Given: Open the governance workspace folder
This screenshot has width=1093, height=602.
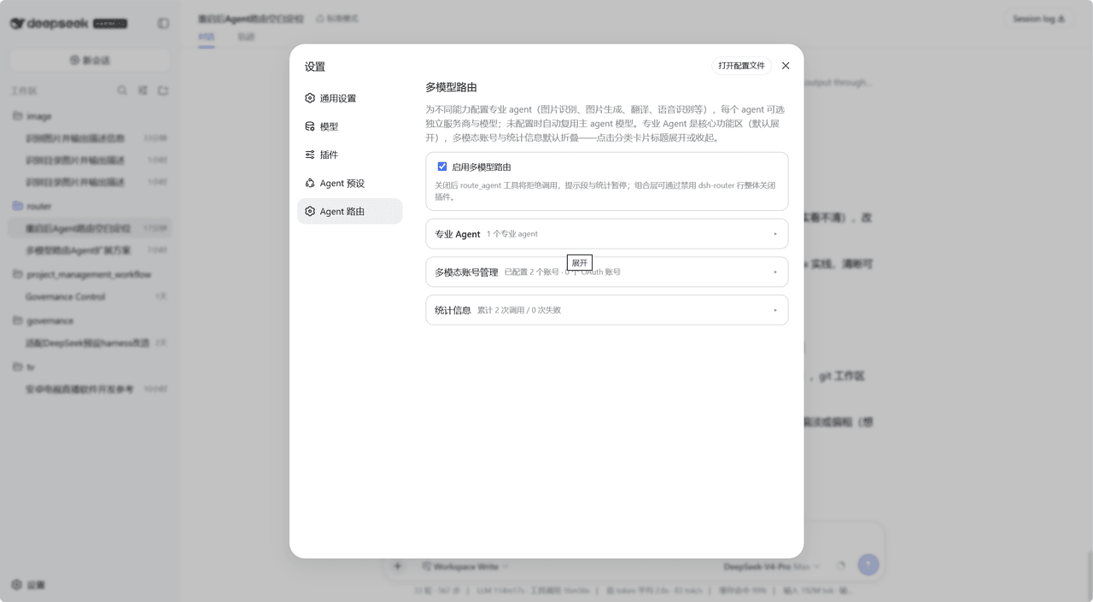Looking at the screenshot, I should point(90,320).
